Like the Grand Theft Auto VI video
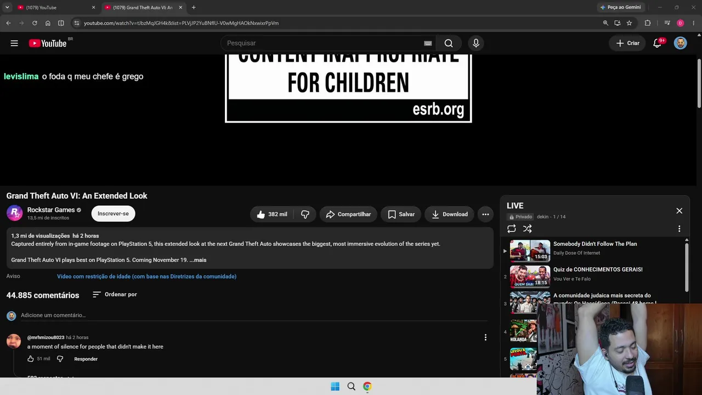The width and height of the screenshot is (702, 395). [272, 215]
